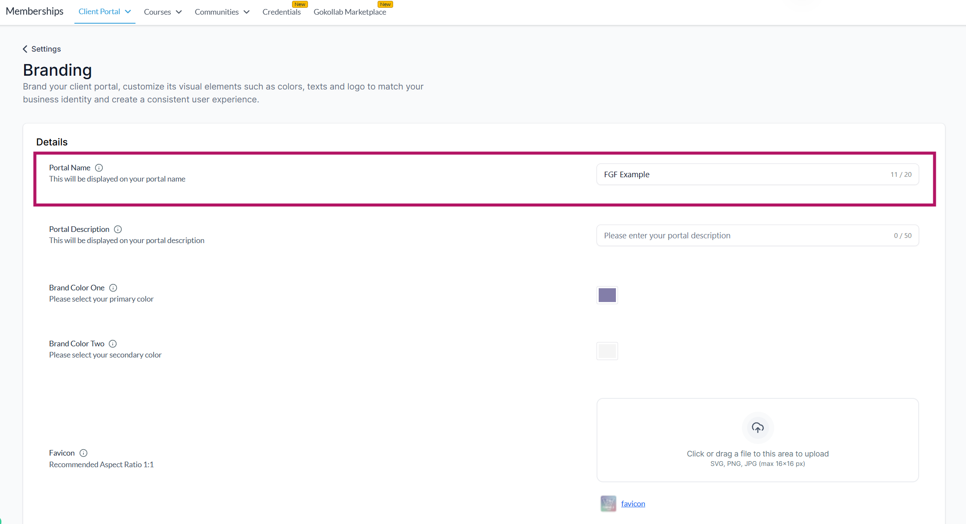
Task: Click the Portal Description info icon
Action: click(x=118, y=229)
